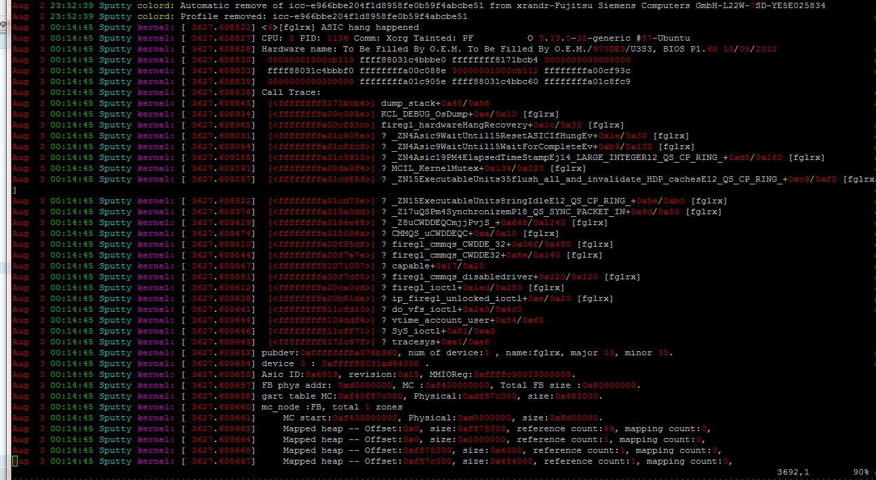Click the "capable+0x17/0x20" trace entry

(x=438, y=266)
